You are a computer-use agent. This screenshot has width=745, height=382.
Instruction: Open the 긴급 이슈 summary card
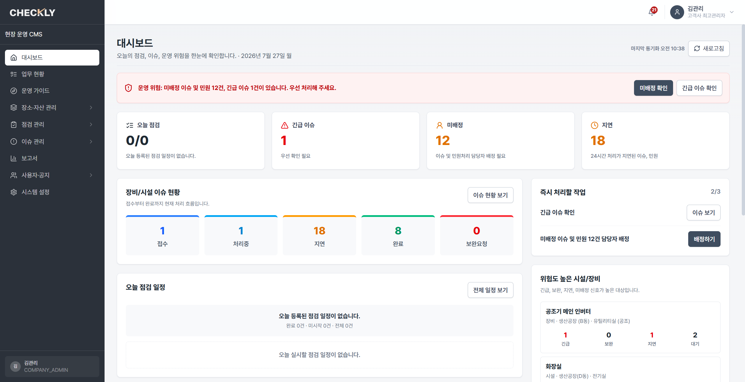346,141
